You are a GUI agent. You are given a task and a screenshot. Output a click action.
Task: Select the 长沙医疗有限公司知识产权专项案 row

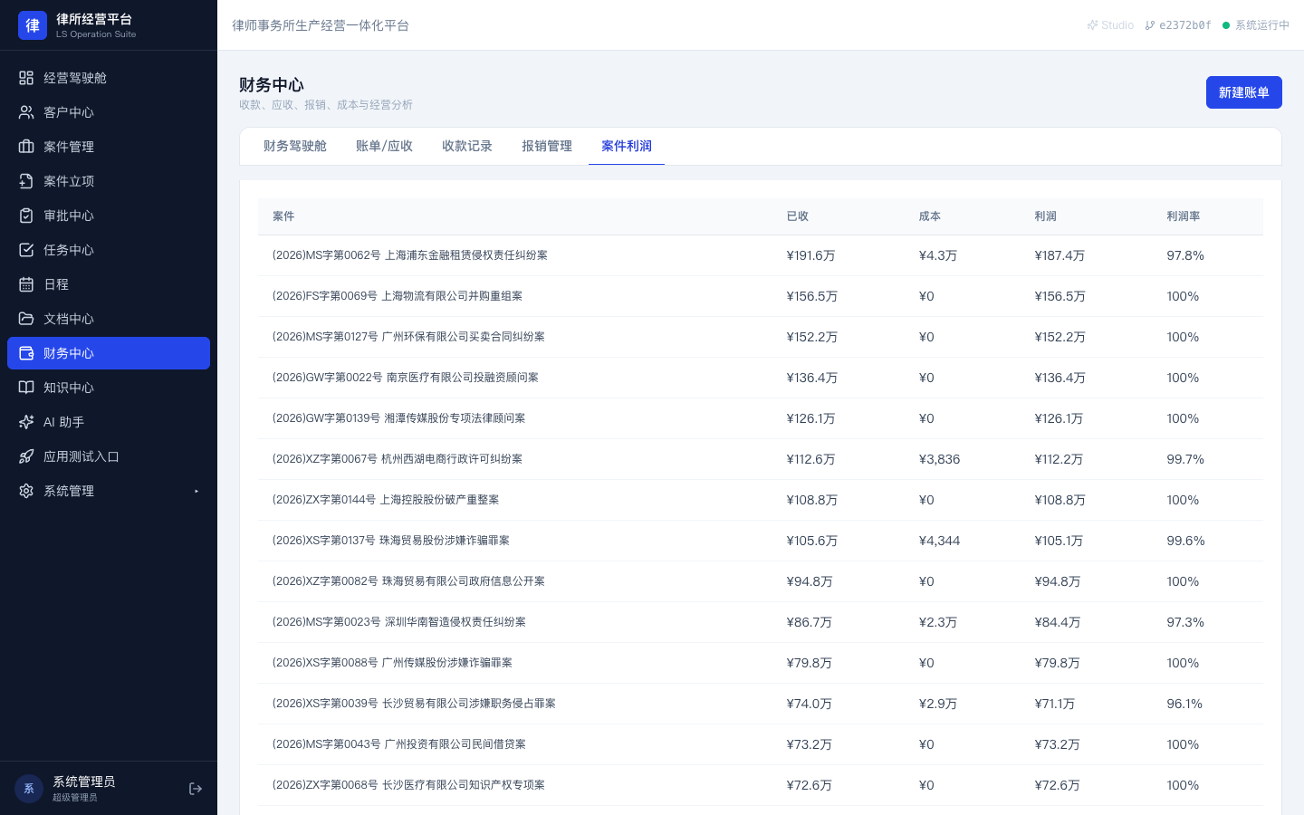761,785
